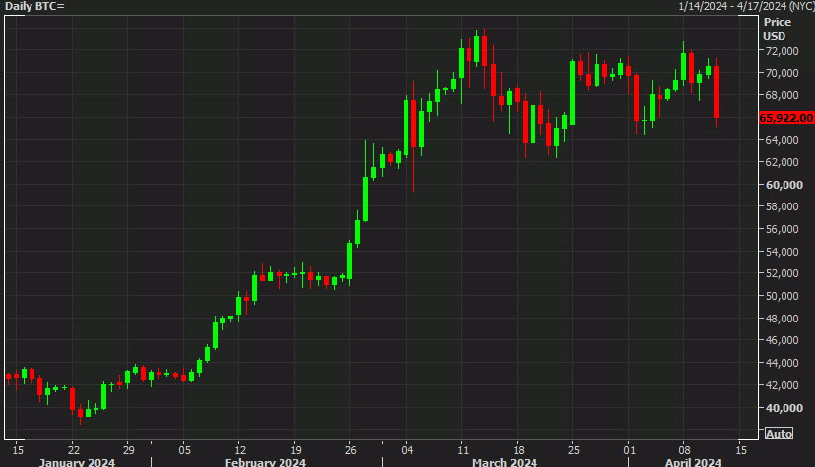This screenshot has height=467, width=815.
Task: Click the 68,000 price axis label
Action: click(782, 95)
